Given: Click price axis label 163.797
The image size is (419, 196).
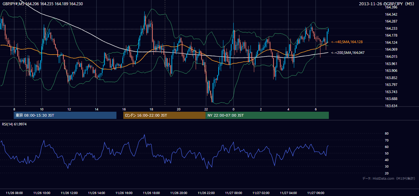Looking at the screenshot, I should point(391,85).
